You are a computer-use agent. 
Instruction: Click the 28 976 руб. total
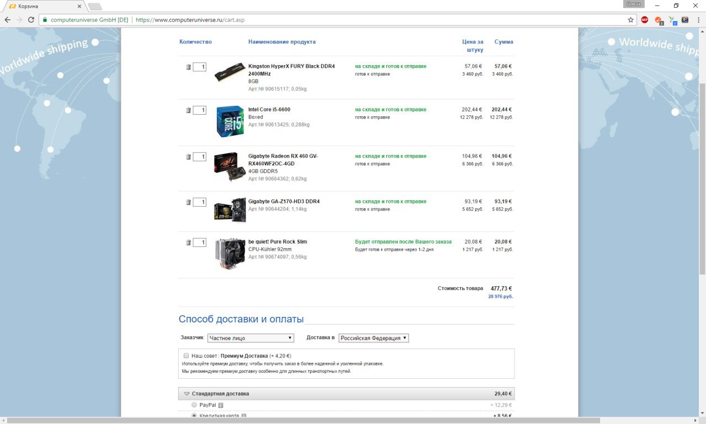[x=500, y=297]
